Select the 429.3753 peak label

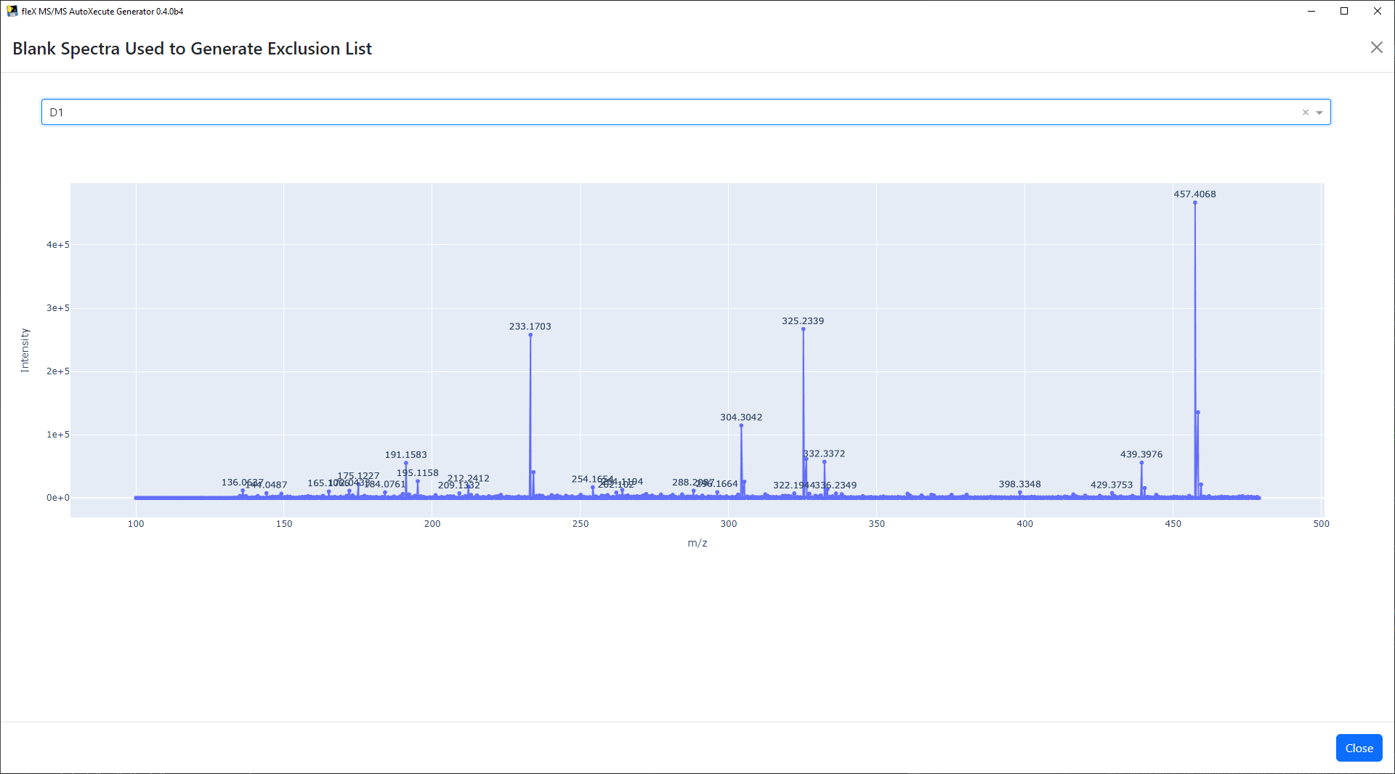tap(1111, 485)
